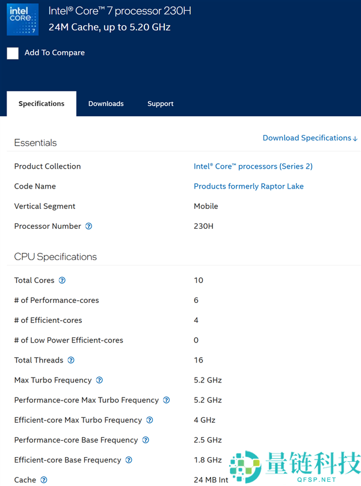The height and width of the screenshot is (486, 361).
Task: Switch to the Downloads tab
Action: 106,104
